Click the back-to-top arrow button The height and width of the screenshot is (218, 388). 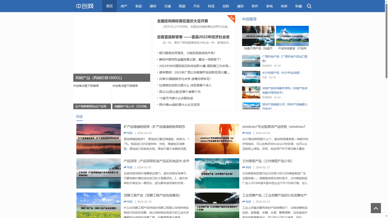tap(376, 208)
